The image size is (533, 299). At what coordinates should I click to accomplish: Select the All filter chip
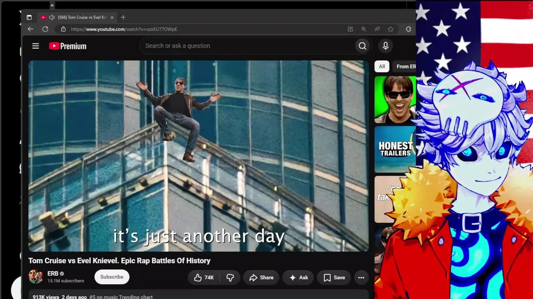click(x=382, y=66)
